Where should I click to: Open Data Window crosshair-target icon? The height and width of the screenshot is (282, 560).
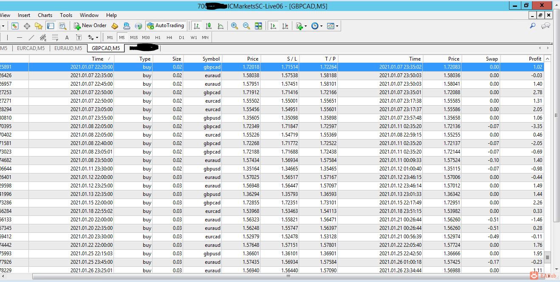pos(27,26)
